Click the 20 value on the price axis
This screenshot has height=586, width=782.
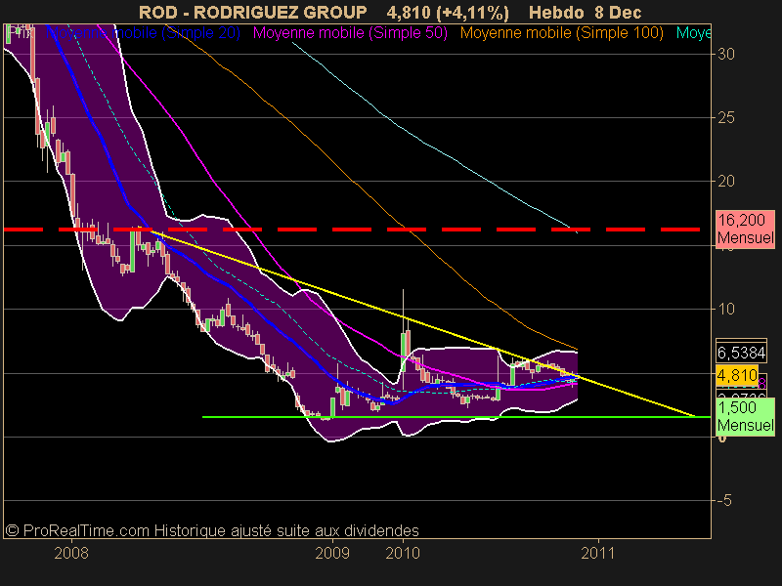click(726, 182)
